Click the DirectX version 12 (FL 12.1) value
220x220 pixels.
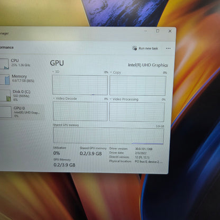coord(142,157)
